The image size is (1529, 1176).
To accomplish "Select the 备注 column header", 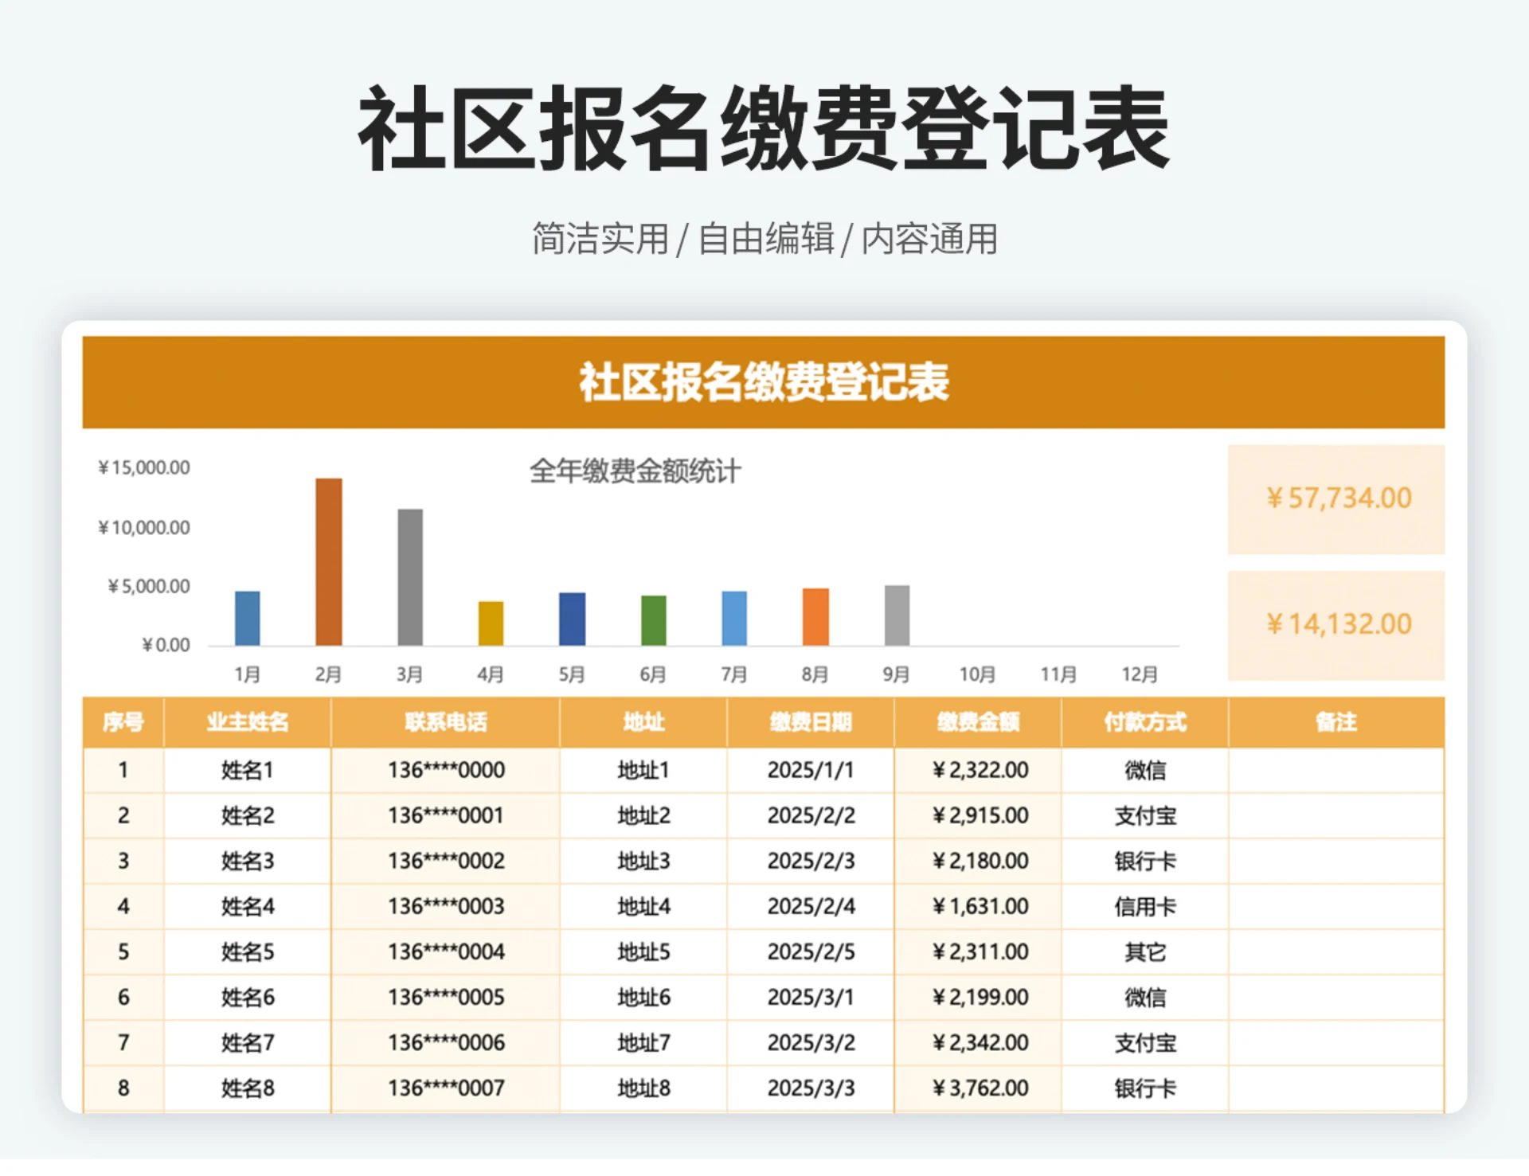I will coord(1338,723).
